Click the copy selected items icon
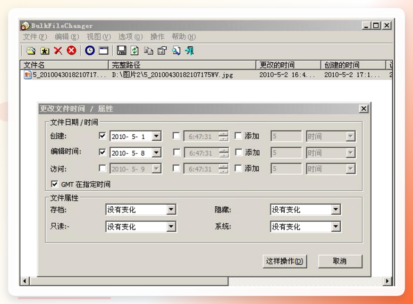Viewport: 413px width, 304px height. [149, 51]
